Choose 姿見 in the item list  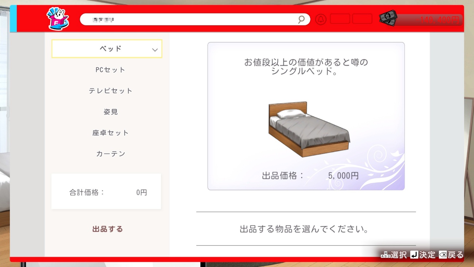coord(110,112)
